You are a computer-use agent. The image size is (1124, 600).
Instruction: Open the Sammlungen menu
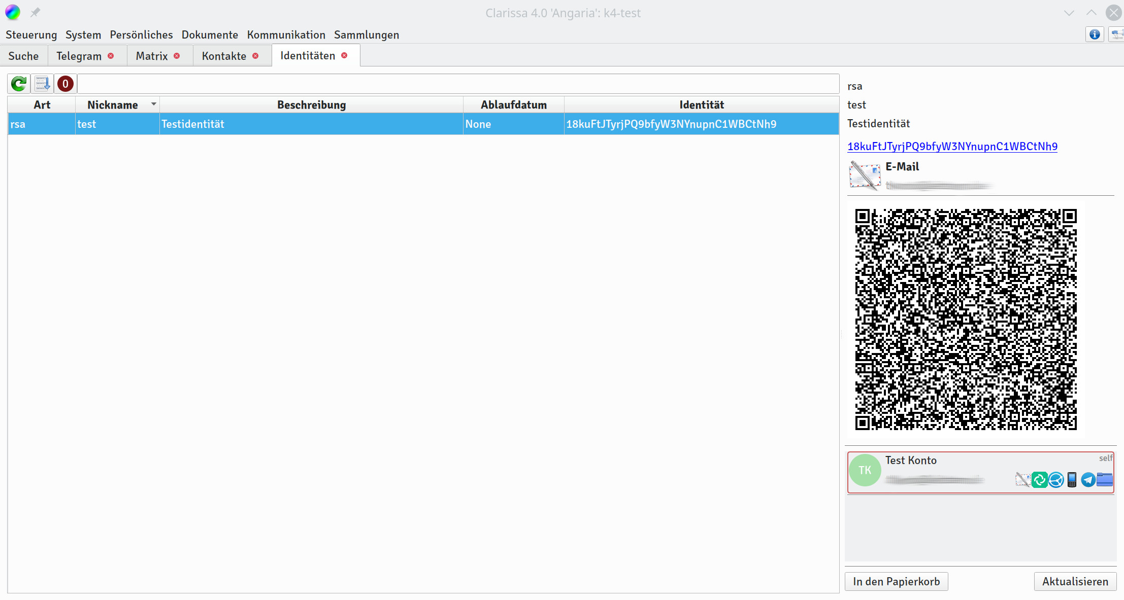(367, 34)
